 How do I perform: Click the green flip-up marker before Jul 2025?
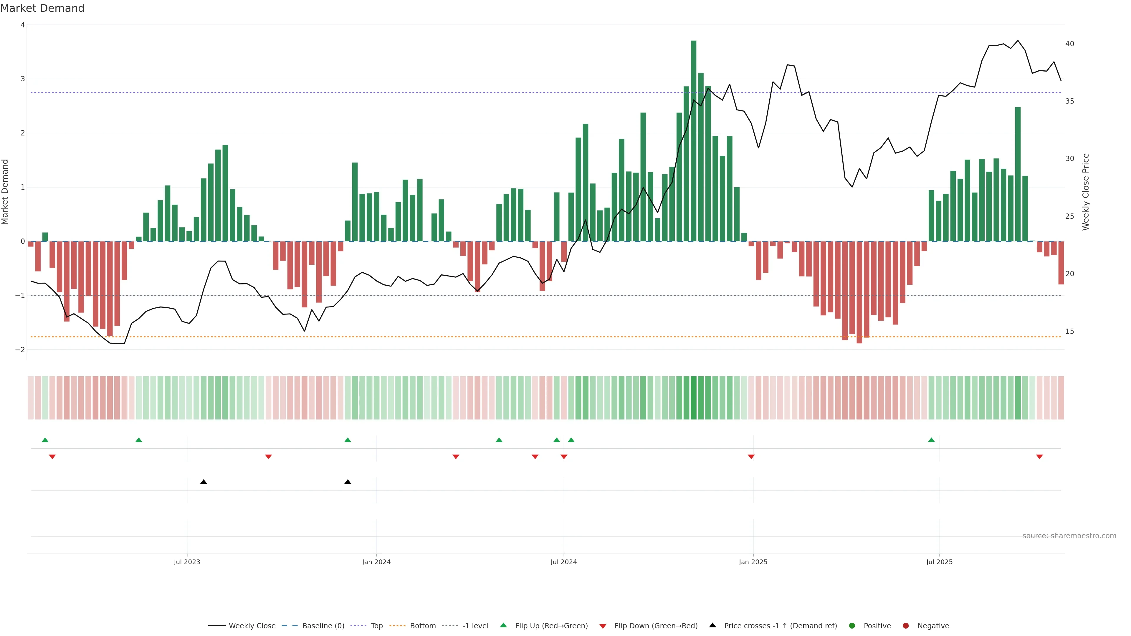point(931,440)
